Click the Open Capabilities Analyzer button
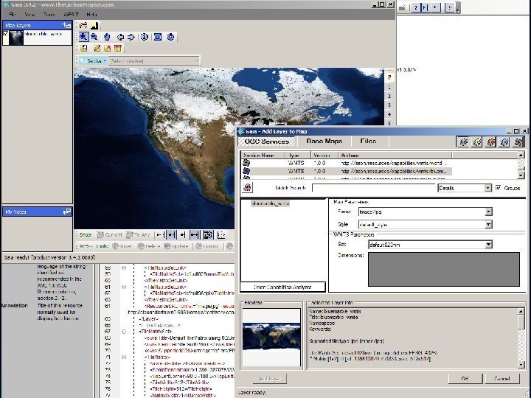 [x=282, y=287]
